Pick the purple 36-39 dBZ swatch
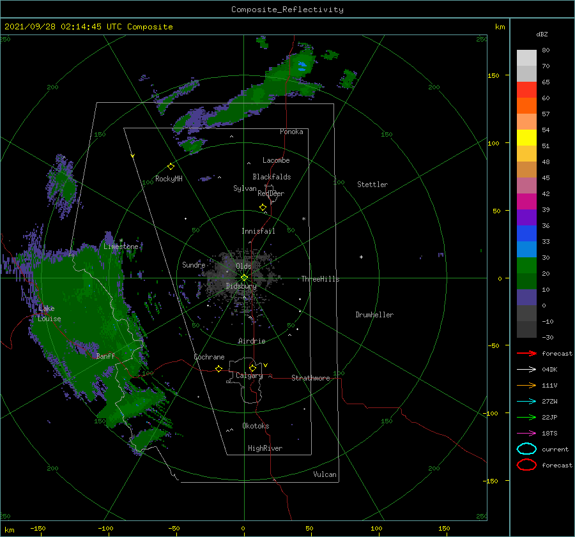This screenshot has width=575, height=537. pos(526,218)
